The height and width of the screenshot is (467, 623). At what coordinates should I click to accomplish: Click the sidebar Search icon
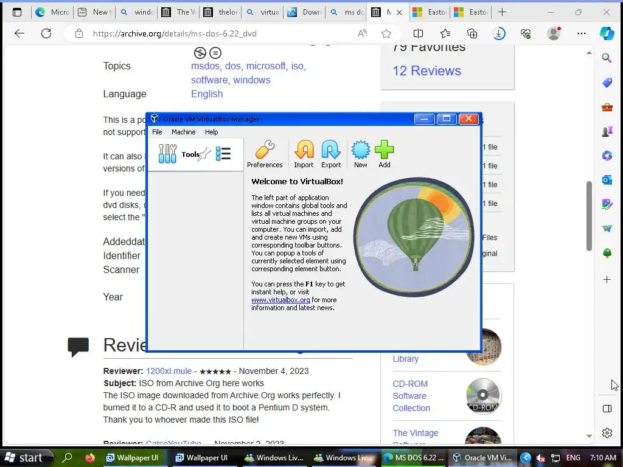607,58
